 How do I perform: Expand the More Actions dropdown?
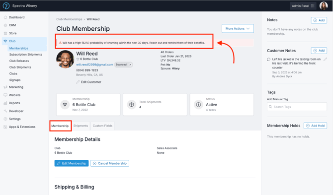click(238, 28)
